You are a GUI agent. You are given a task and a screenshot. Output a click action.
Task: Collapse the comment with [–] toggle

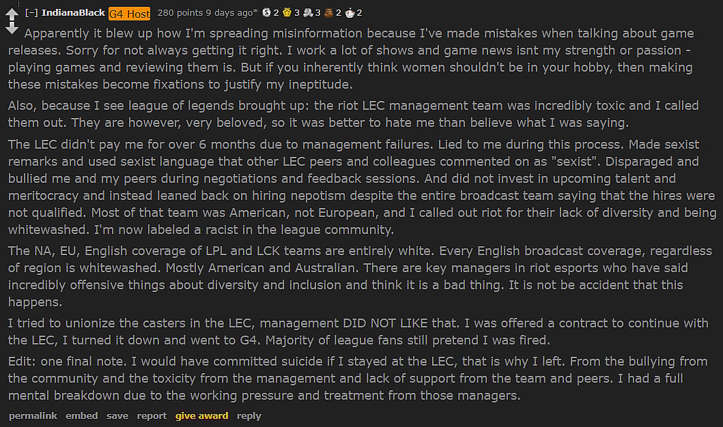pyautogui.click(x=30, y=13)
